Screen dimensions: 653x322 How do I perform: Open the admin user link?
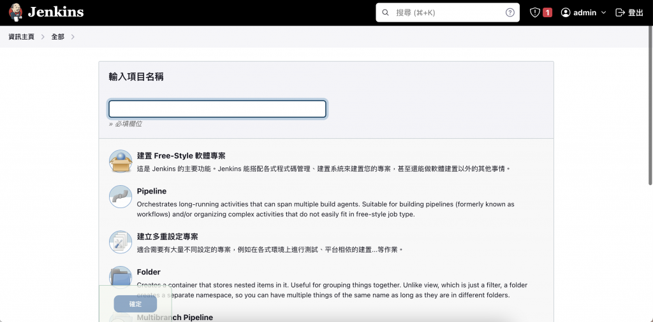click(585, 13)
